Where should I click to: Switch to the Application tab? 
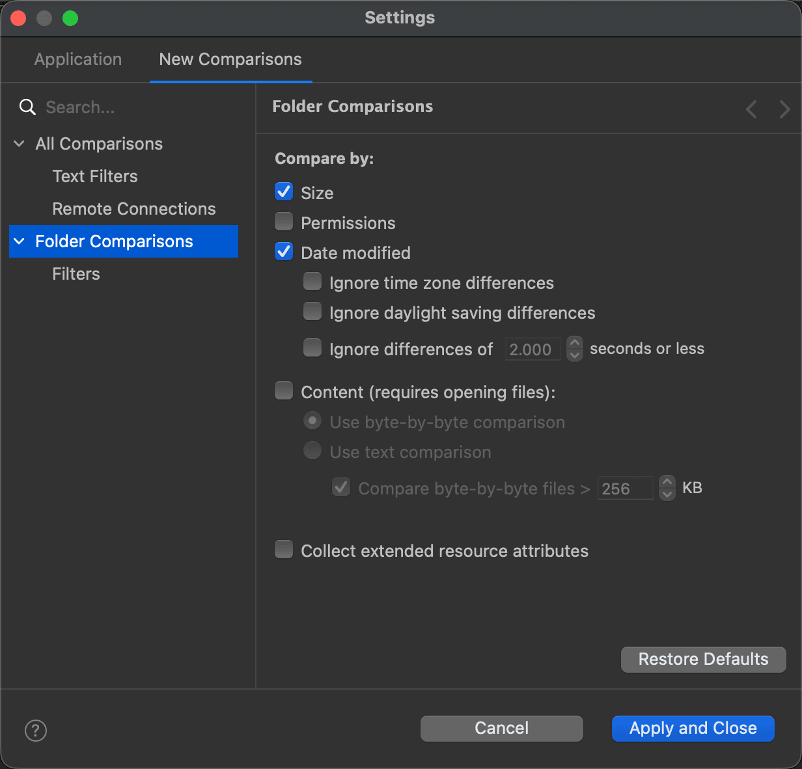(78, 59)
